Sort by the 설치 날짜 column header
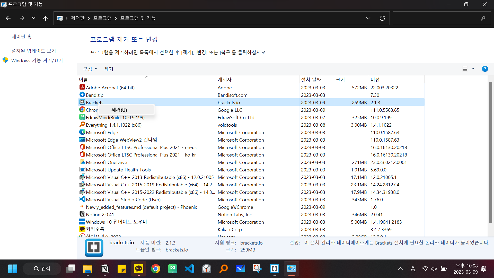Image resolution: width=494 pixels, height=278 pixels. 317,80
